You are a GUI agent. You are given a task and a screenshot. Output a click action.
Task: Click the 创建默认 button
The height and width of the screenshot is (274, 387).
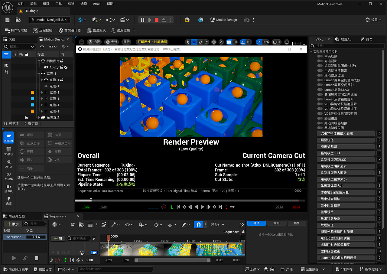point(96,30)
